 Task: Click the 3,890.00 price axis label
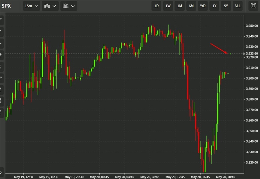[252, 89]
